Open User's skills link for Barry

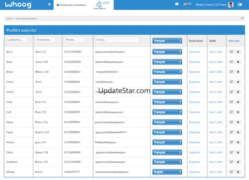[216, 52]
